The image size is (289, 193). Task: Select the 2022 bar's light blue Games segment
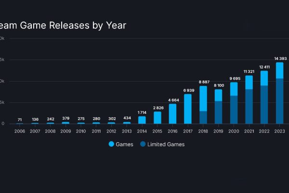tap(264, 78)
